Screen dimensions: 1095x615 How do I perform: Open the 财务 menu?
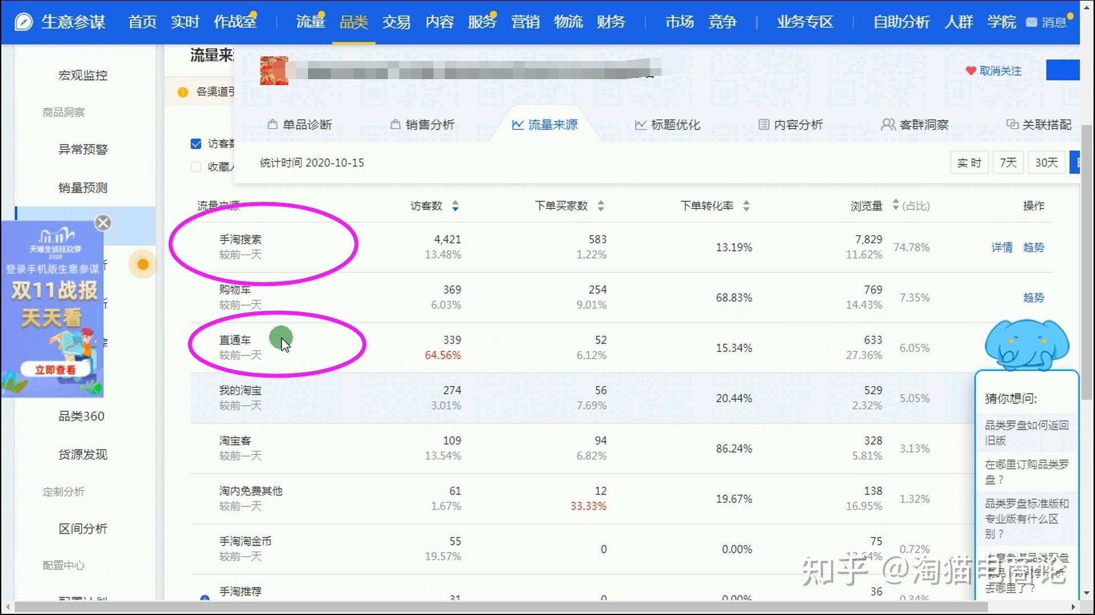click(x=611, y=22)
